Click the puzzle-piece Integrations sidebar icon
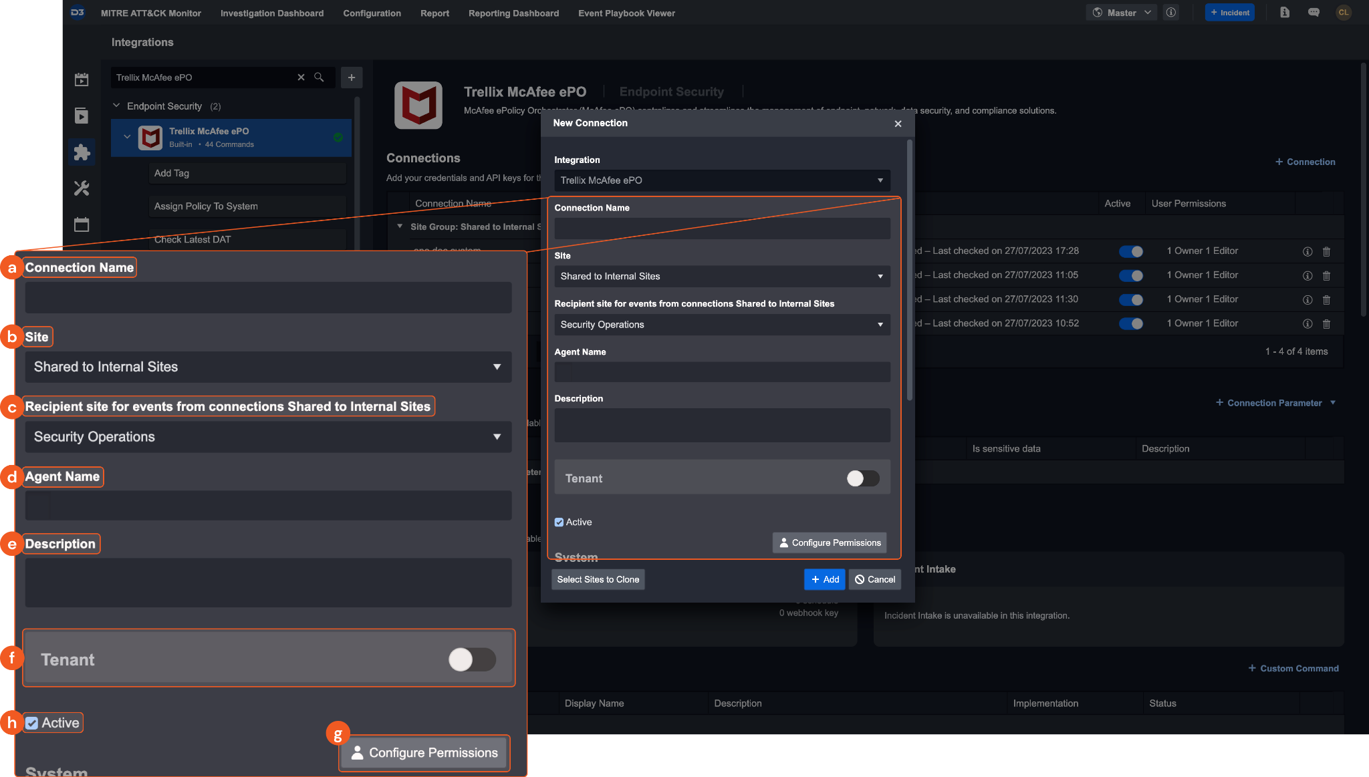This screenshot has width=1369, height=777. coord(82,152)
